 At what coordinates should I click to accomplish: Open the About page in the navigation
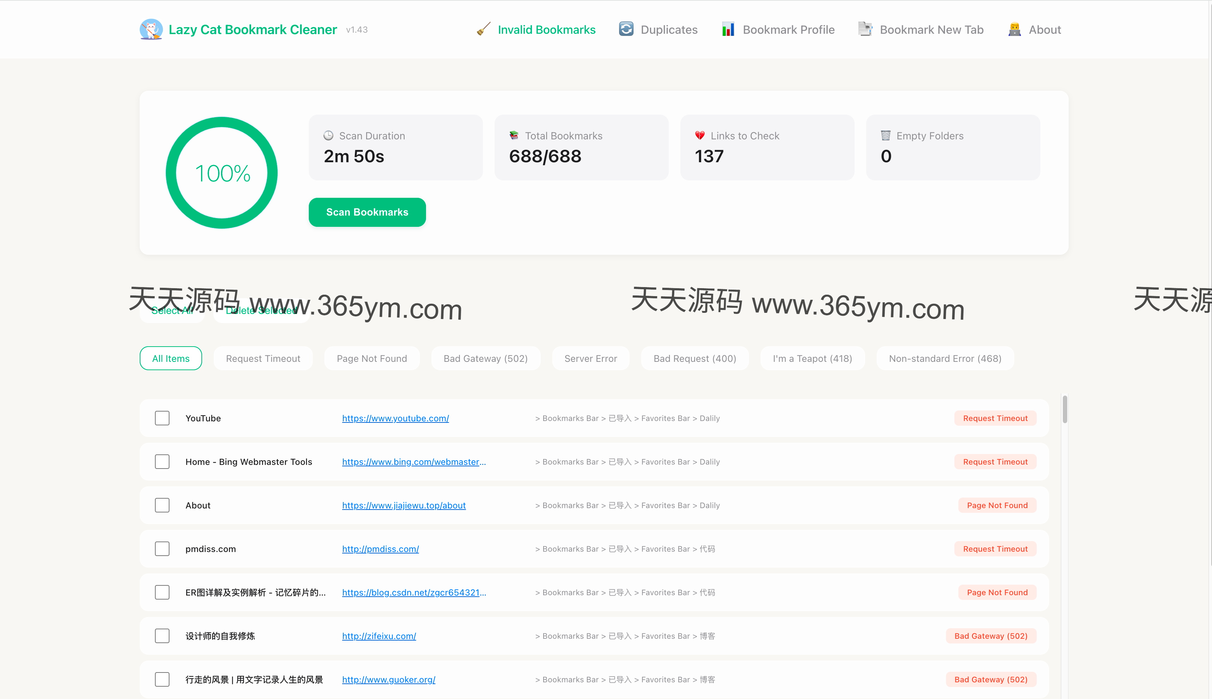(x=1044, y=30)
